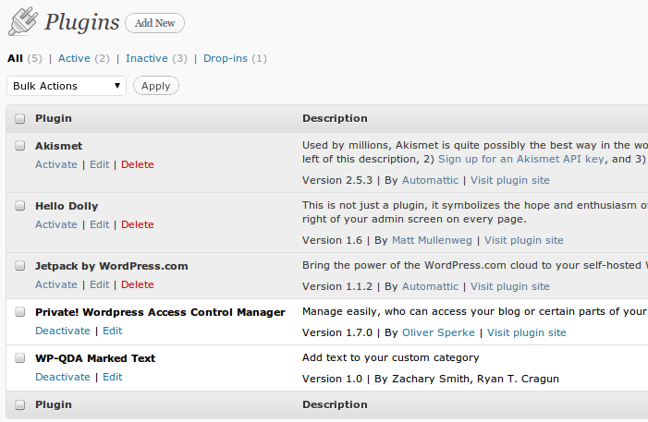This screenshot has height=422, width=648.
Task: Open Oliver Sperke author link
Action: click(438, 332)
